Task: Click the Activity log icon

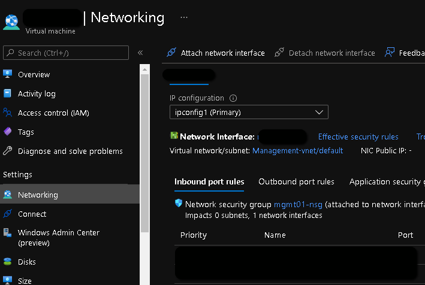Action: click(x=7, y=93)
